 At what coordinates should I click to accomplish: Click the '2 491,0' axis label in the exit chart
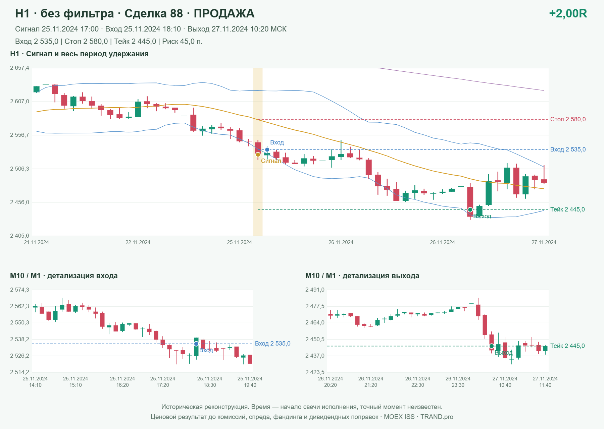click(x=315, y=290)
